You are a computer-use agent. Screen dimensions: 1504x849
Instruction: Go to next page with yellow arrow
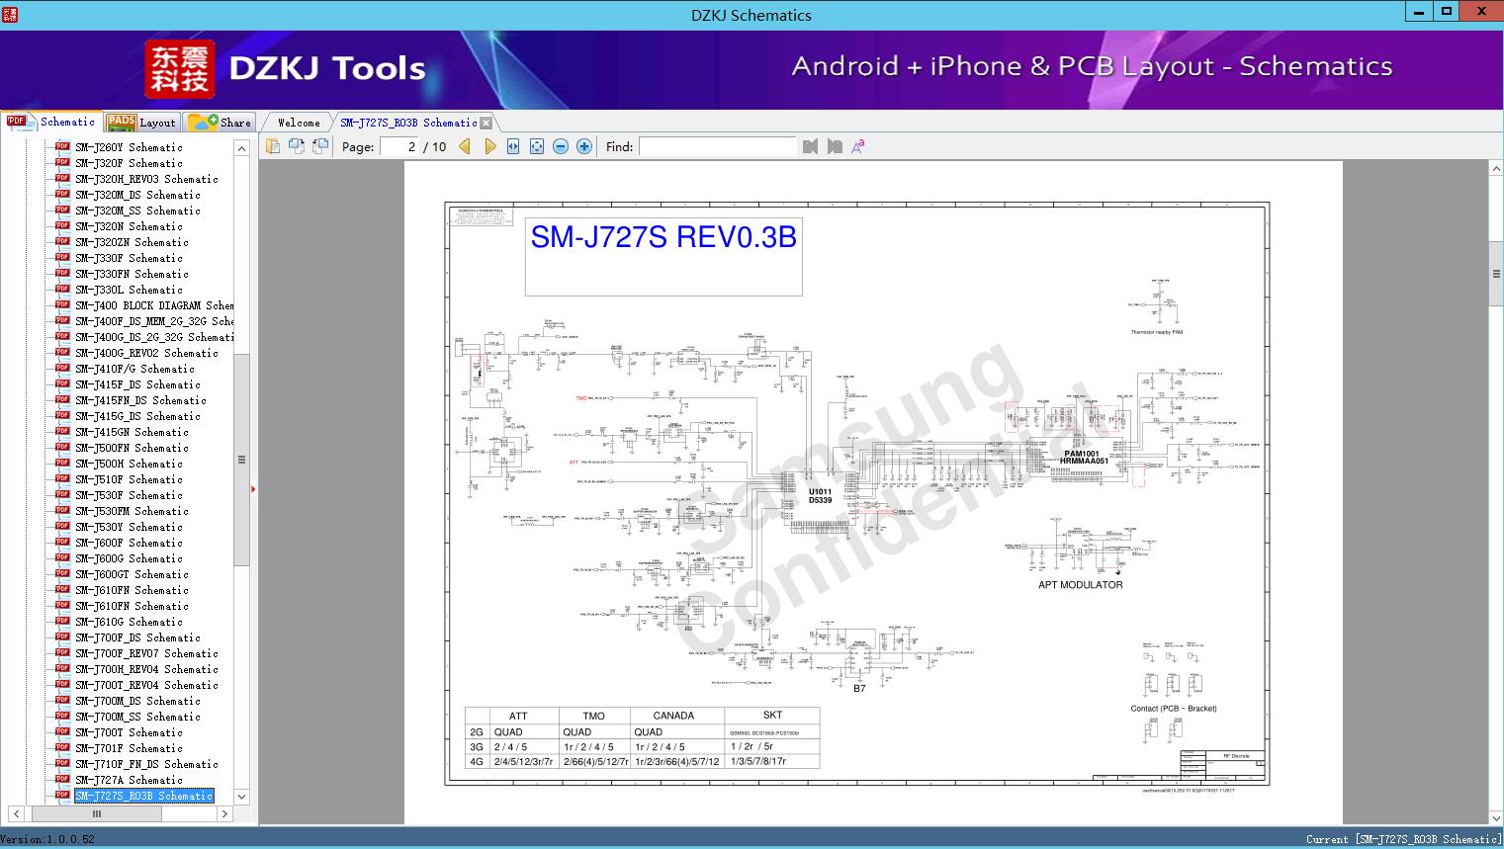point(490,146)
